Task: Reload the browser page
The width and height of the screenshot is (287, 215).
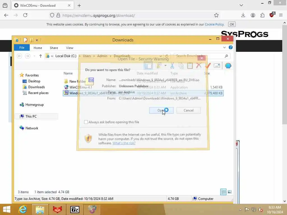Action: (x=25, y=15)
